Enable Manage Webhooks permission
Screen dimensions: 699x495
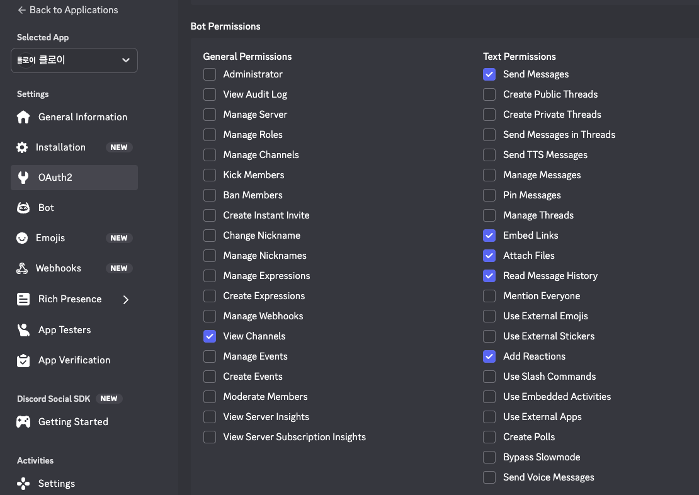tap(210, 316)
